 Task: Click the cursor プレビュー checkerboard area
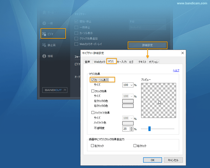pos(159,100)
